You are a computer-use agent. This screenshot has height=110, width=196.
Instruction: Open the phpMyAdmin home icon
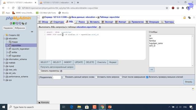pyautogui.click(x=11, y=23)
